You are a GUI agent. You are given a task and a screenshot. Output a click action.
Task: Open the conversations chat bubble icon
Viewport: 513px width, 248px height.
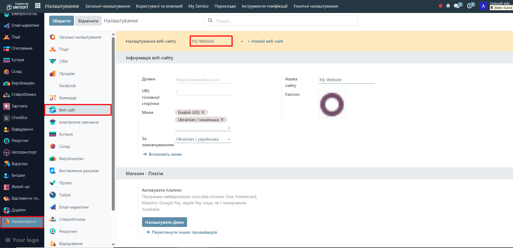(x=457, y=6)
